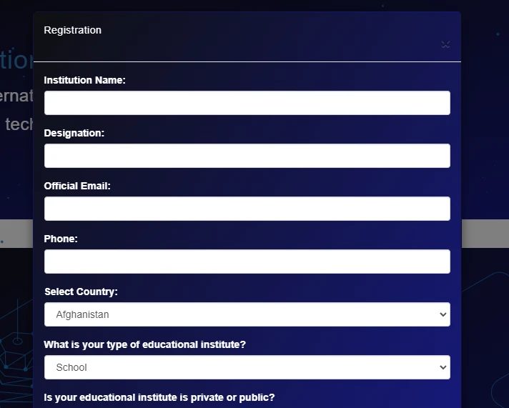Click the partially hidden heading text behind the dialog

(x=16, y=61)
